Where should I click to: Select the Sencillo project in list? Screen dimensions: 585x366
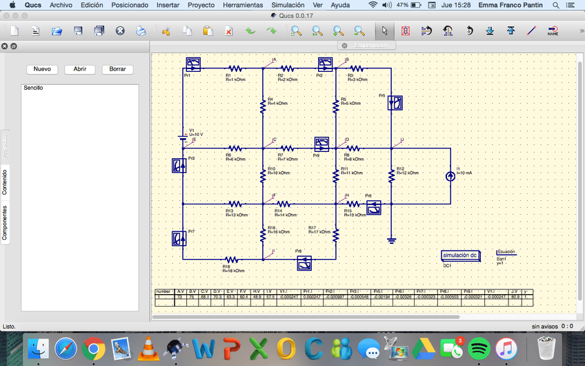tap(34, 88)
